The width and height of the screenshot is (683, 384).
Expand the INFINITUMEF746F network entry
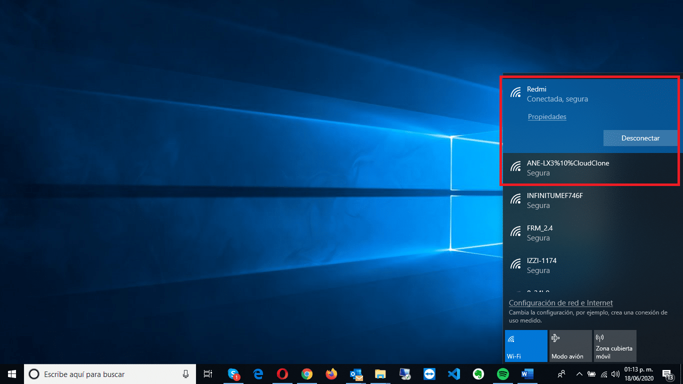590,200
